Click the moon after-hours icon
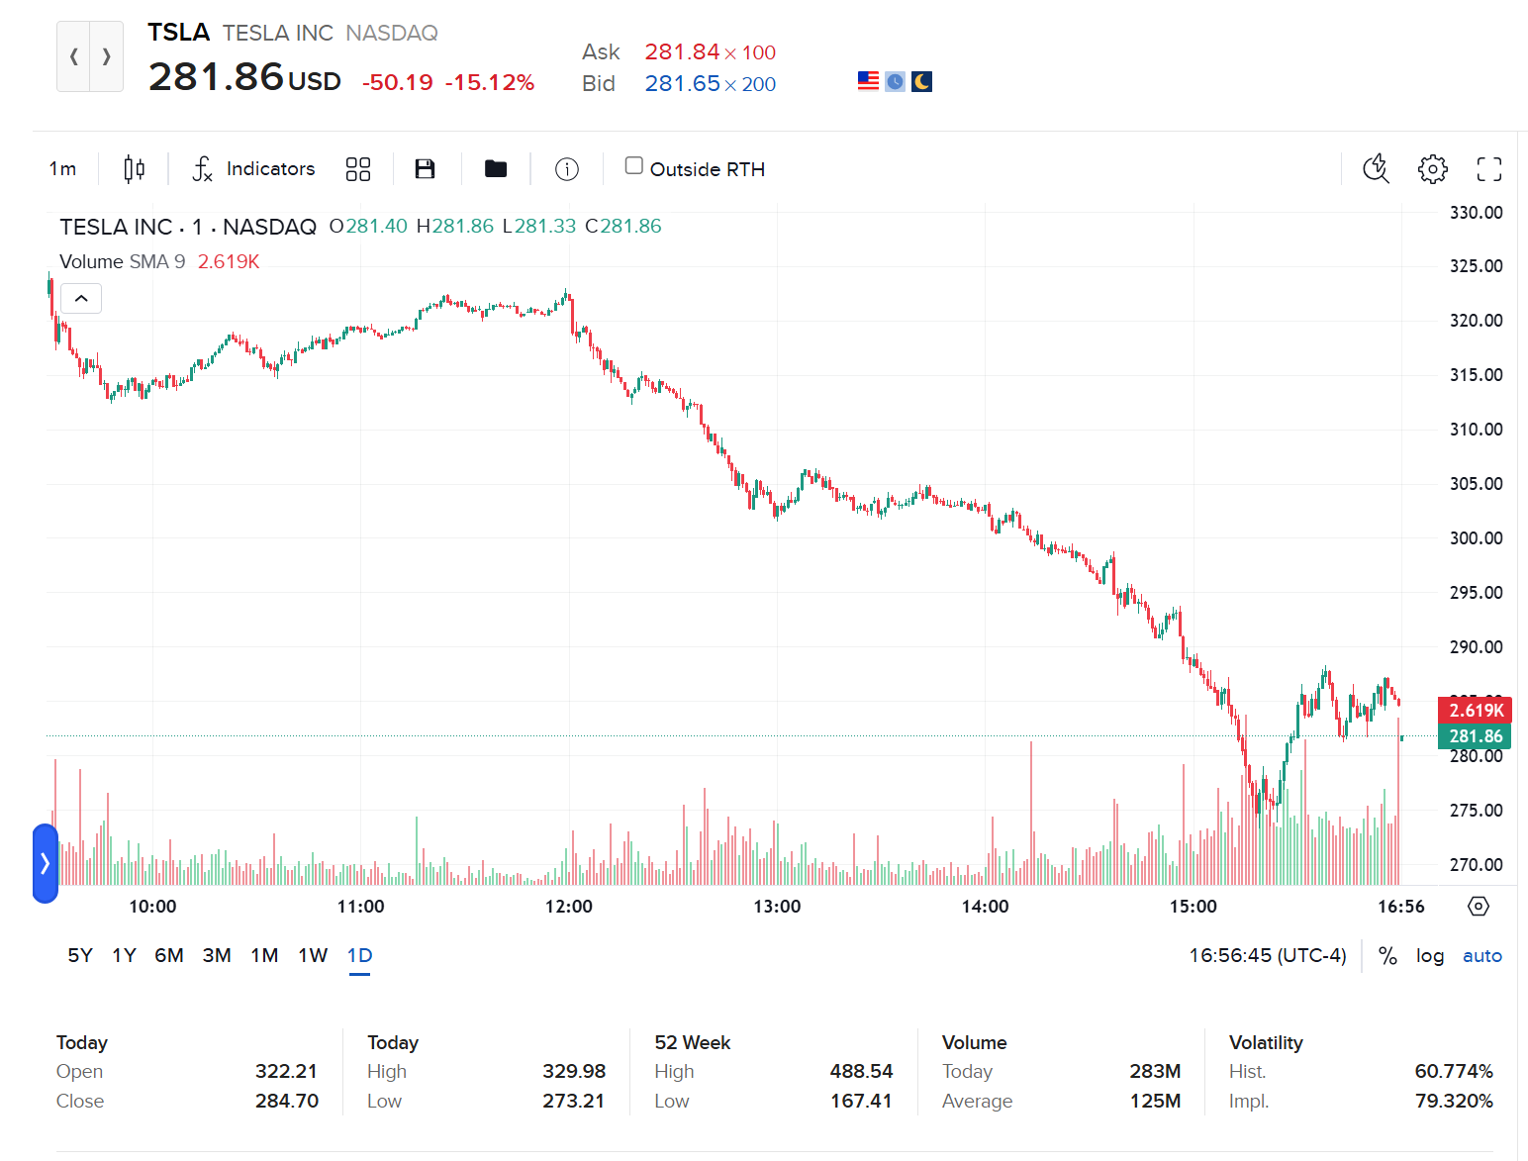The width and height of the screenshot is (1528, 1161). pos(921,81)
